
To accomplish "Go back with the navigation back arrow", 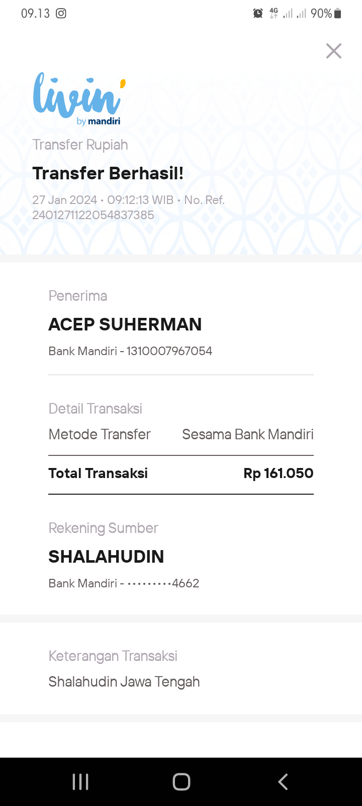I will 283,782.
